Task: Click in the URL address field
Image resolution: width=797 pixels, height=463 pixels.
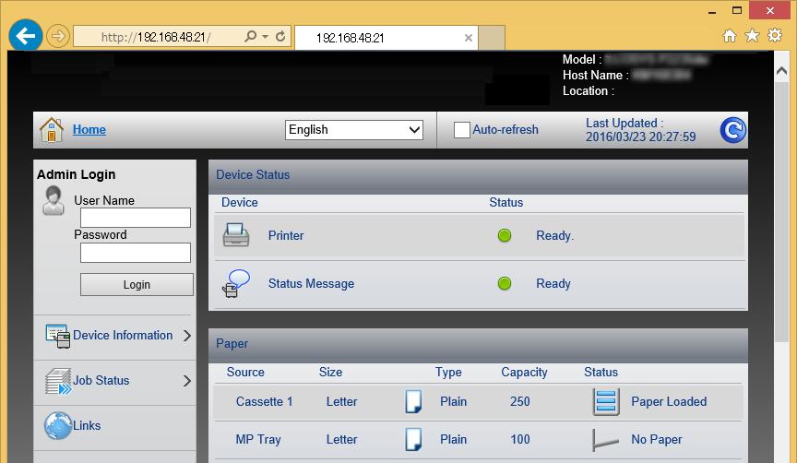Action: point(157,37)
